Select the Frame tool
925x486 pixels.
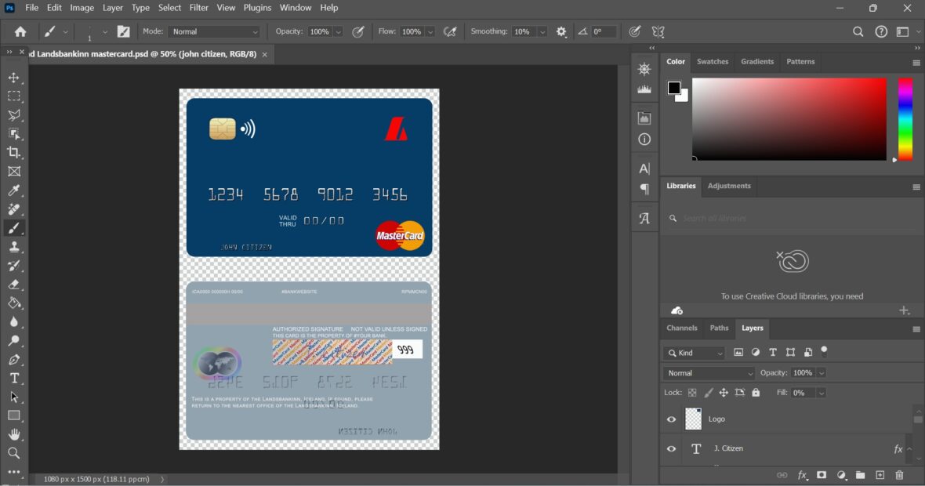13,172
